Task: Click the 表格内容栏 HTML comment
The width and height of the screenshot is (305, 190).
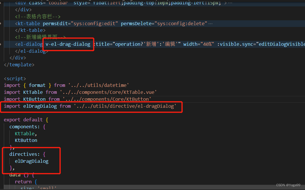Action: click(38, 17)
